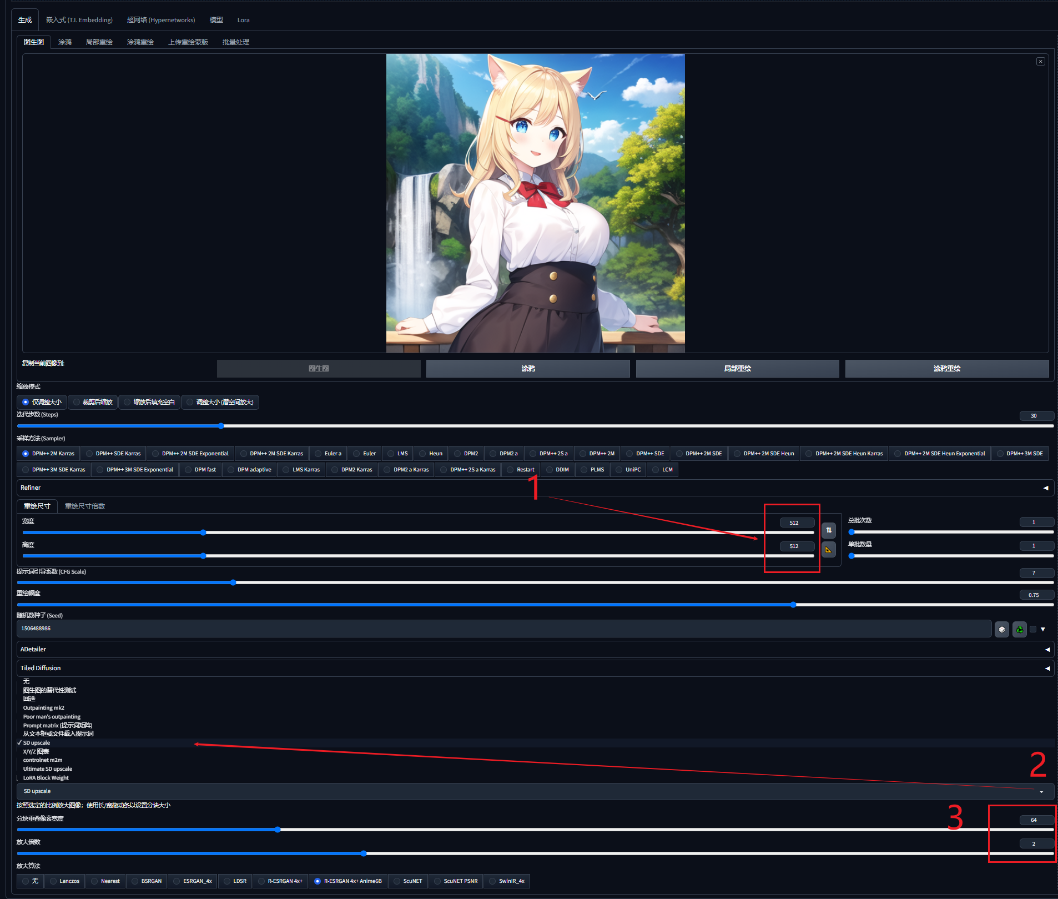Click the Steps value field showing 30
This screenshot has width=1058, height=899.
click(x=1036, y=416)
